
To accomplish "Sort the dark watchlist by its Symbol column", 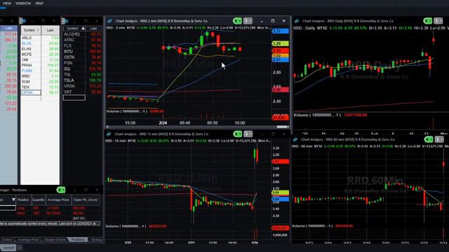I will pos(74,28).
